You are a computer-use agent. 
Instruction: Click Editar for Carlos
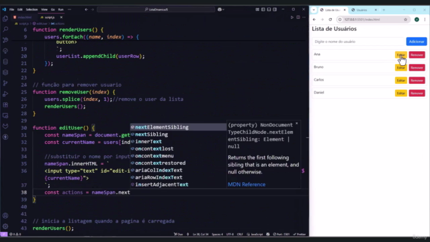401,81
